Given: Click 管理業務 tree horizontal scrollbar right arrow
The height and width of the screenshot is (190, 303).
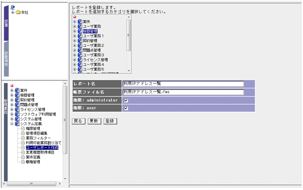Looking at the screenshot, I should click(60, 184).
